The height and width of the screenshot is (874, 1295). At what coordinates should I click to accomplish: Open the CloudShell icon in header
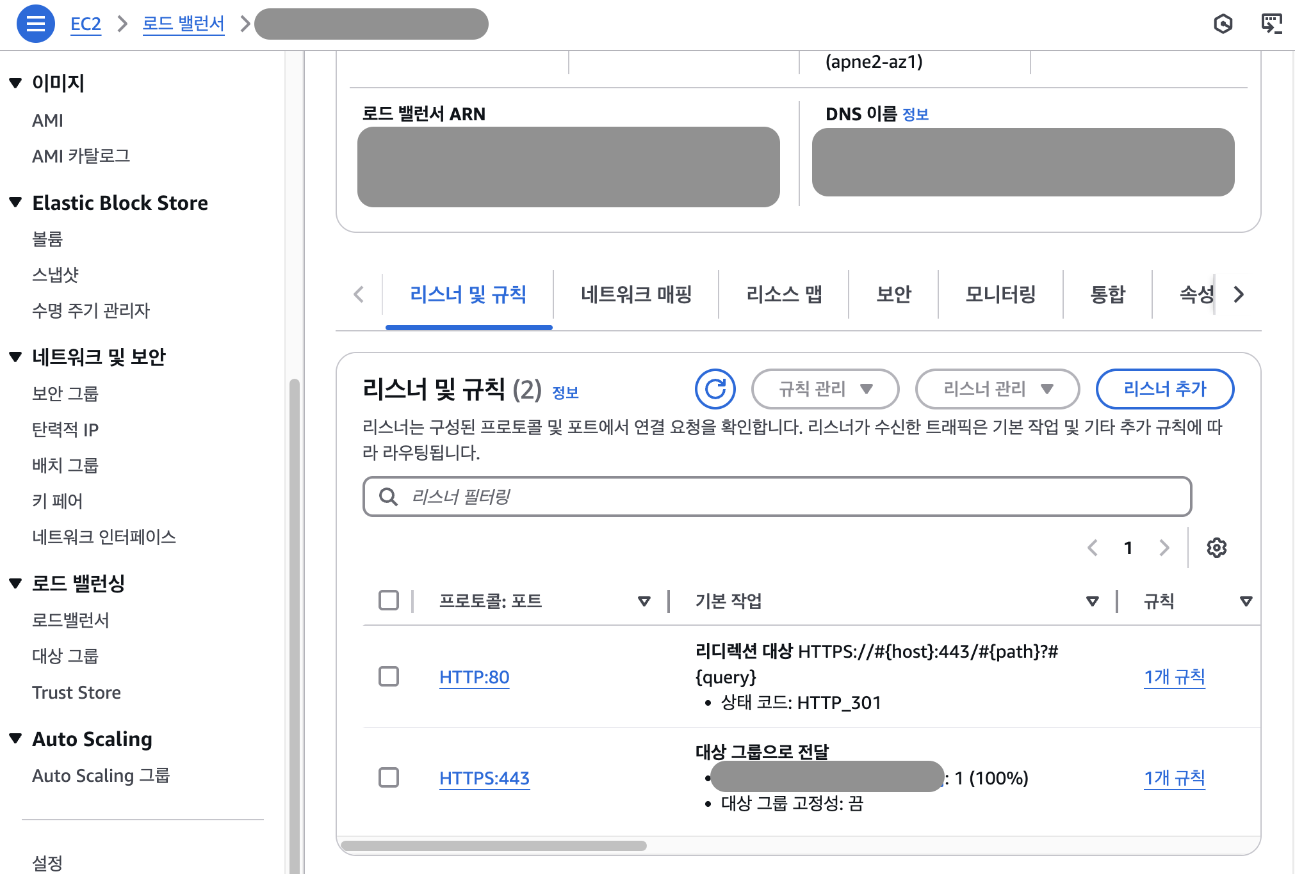pos(1271,24)
